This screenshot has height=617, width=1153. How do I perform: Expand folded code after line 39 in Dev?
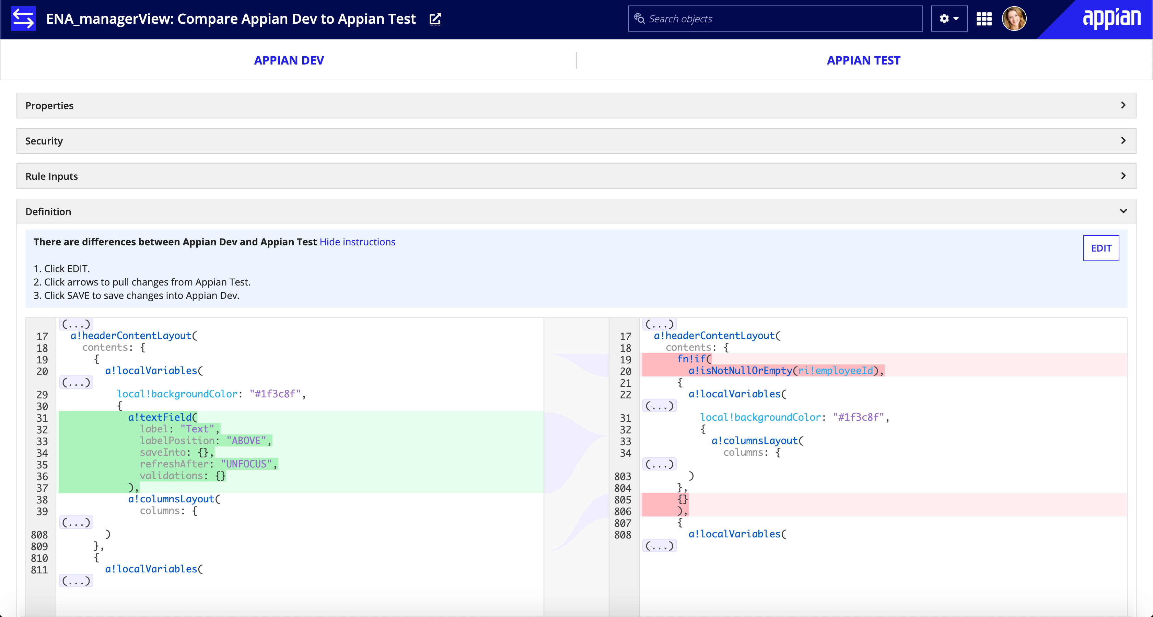point(76,523)
